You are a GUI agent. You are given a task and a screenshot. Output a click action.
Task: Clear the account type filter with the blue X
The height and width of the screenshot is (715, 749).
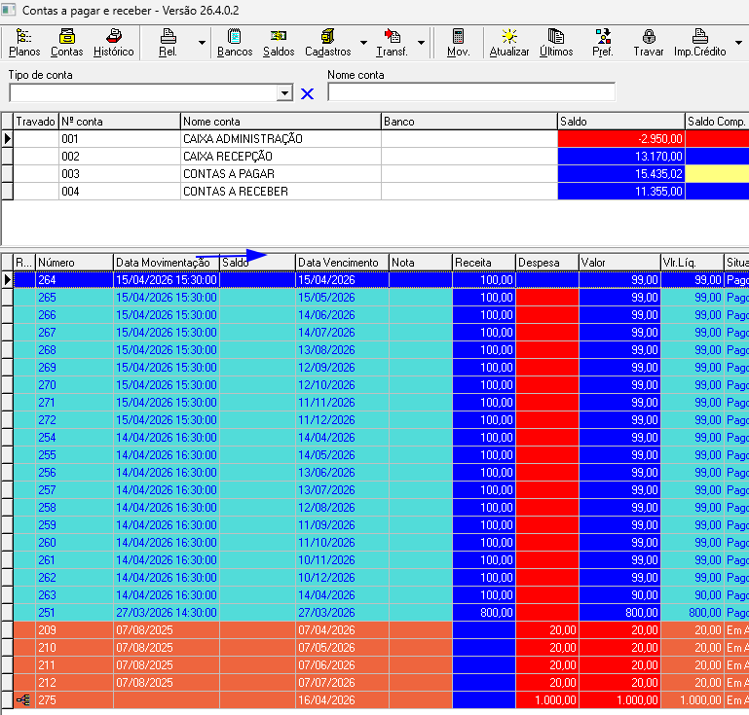click(307, 93)
